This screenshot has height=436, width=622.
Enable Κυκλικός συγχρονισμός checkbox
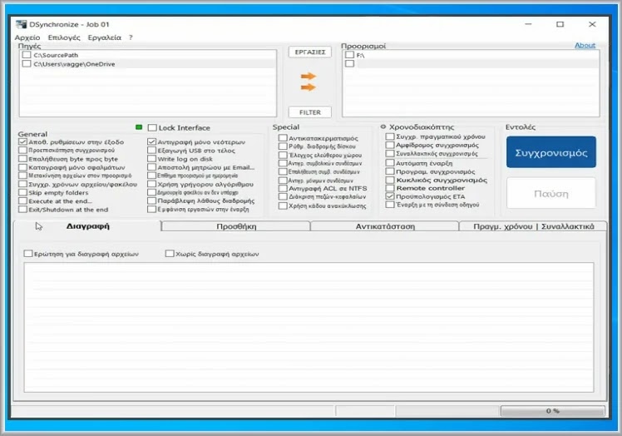tap(390, 180)
